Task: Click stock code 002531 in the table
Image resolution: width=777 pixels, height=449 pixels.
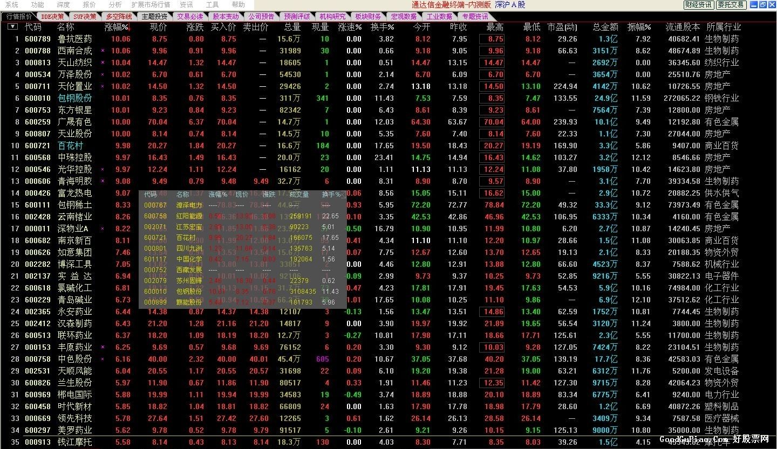Action: click(x=38, y=371)
